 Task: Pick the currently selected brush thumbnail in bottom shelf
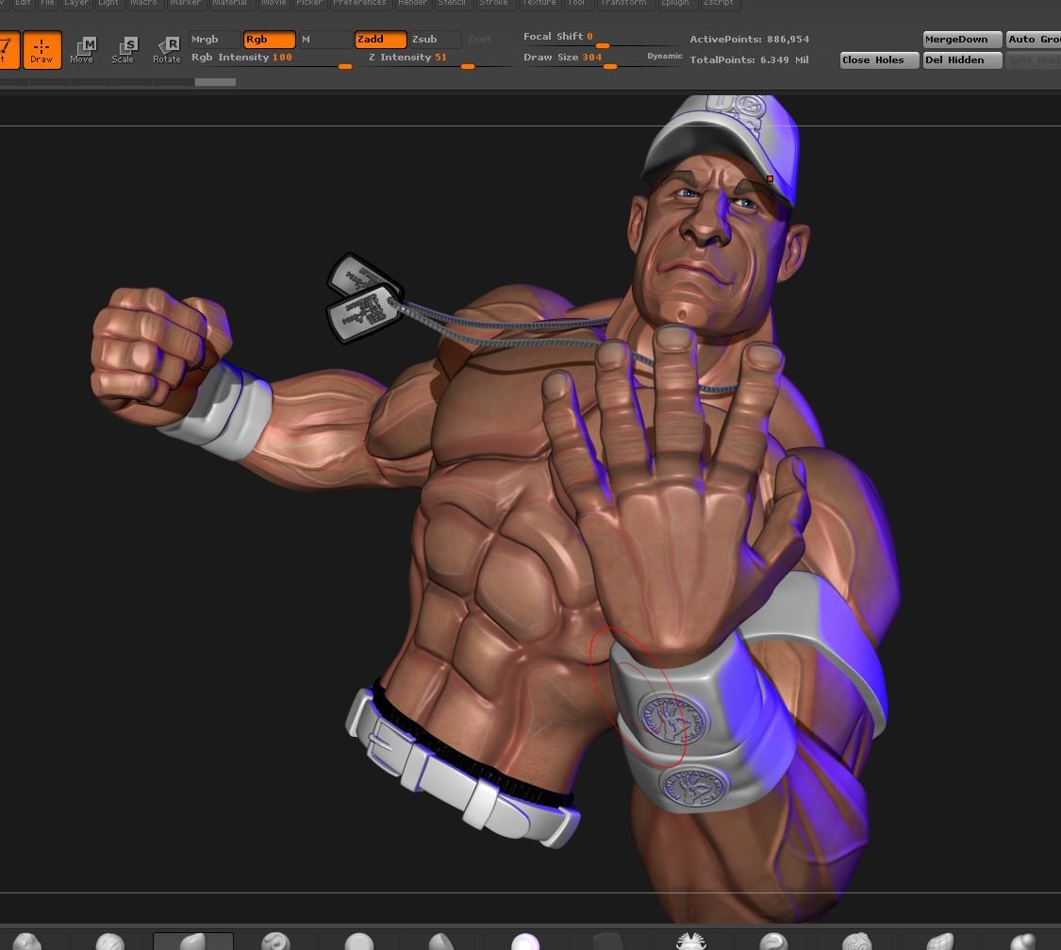[x=193, y=942]
